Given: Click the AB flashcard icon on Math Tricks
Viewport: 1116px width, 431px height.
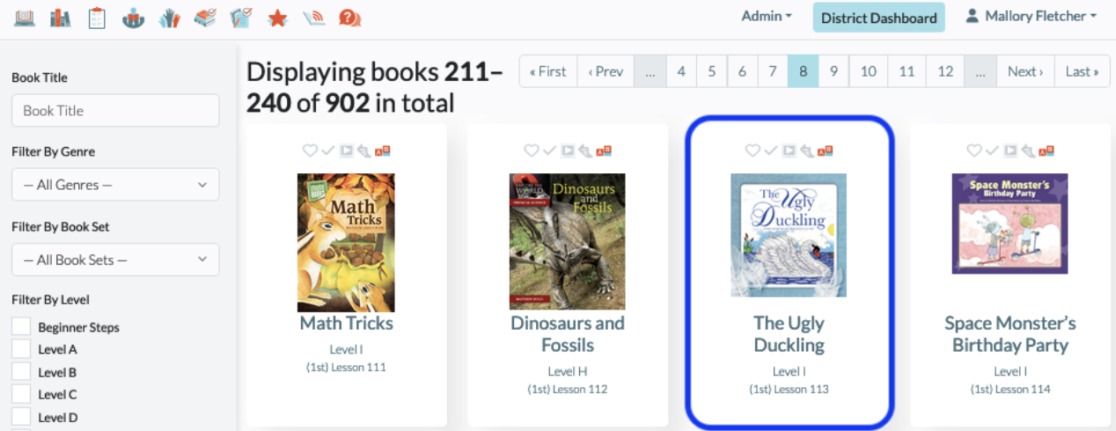Looking at the screenshot, I should point(382,150).
